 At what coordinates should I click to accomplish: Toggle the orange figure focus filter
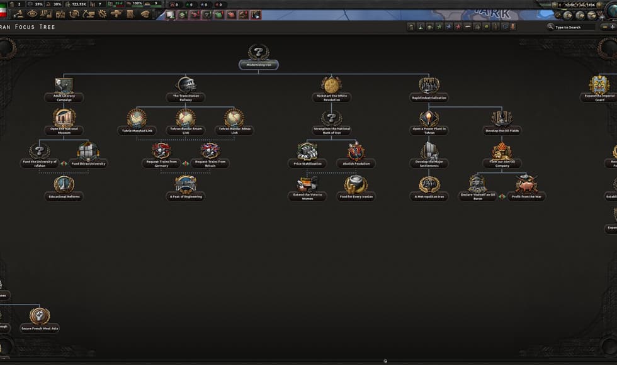pos(513,26)
